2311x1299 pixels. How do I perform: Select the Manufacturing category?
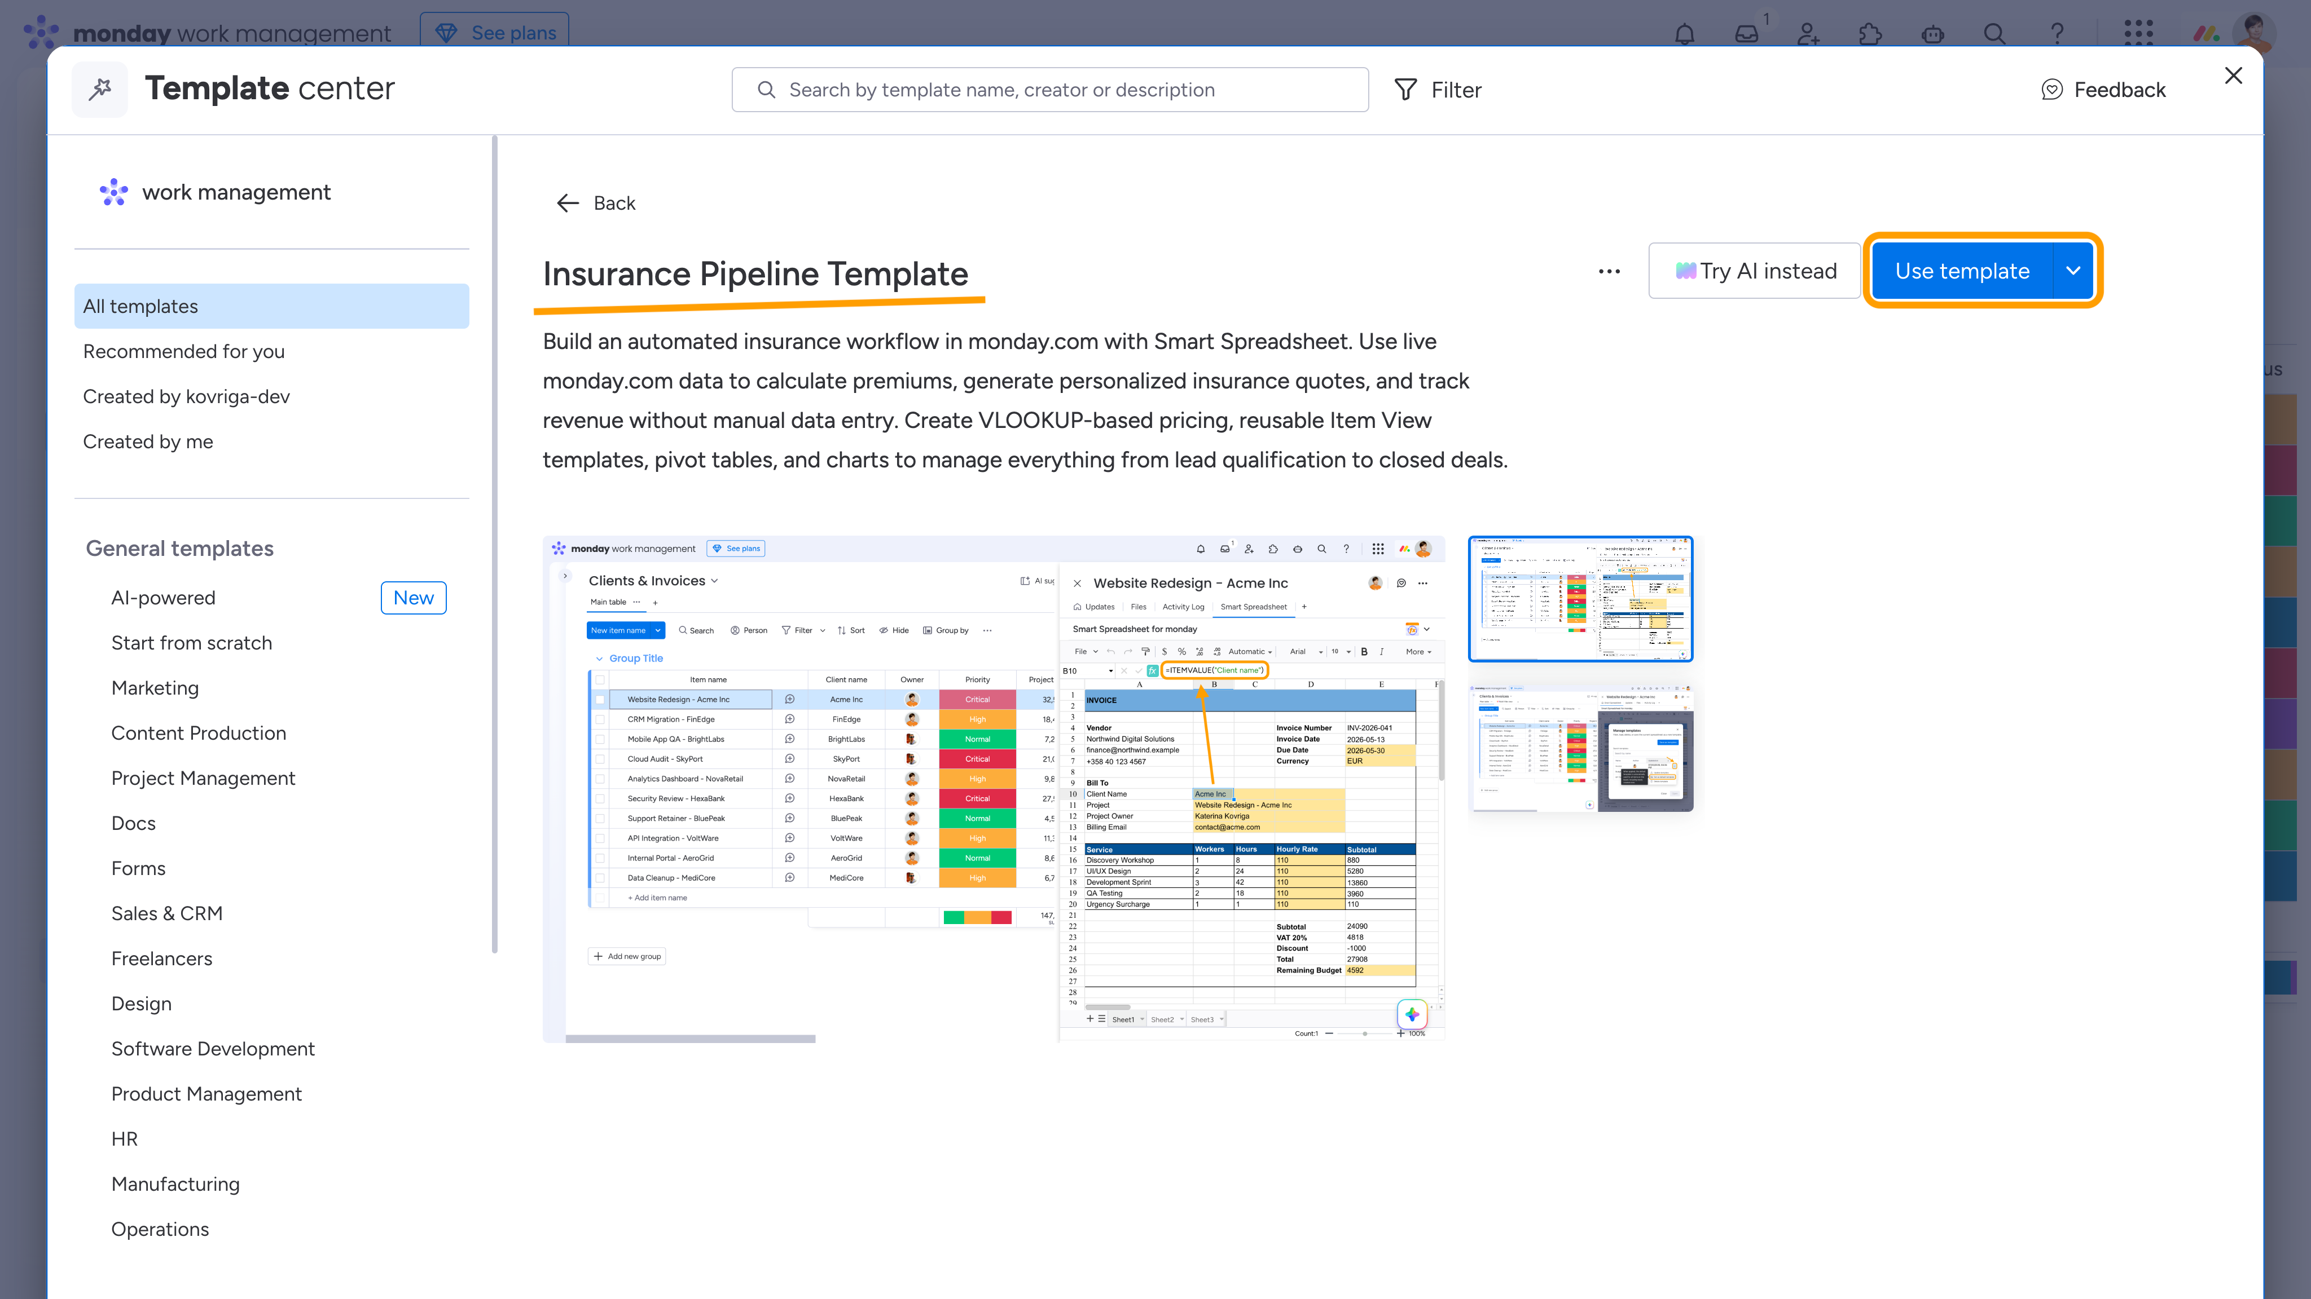175,1184
